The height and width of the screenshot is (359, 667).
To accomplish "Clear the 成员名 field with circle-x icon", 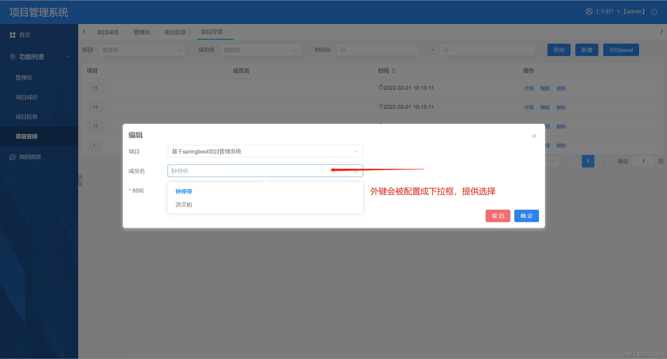I will pyautogui.click(x=356, y=171).
